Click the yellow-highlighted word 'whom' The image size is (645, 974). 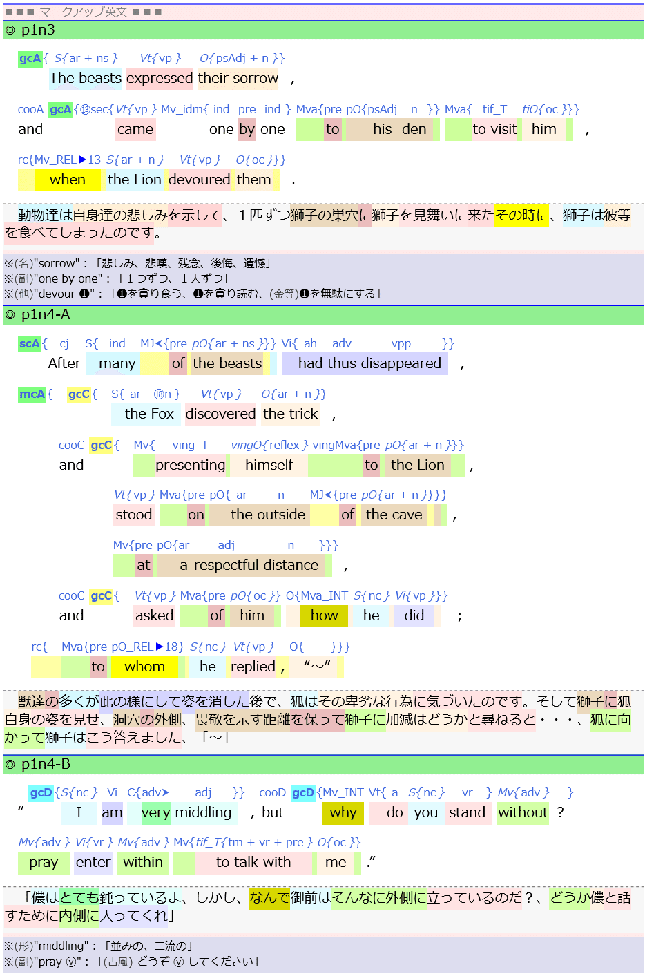145,667
